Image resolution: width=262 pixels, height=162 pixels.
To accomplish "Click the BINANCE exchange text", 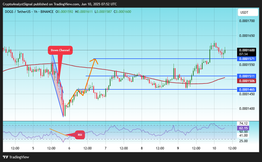I will [x=47, y=12].
